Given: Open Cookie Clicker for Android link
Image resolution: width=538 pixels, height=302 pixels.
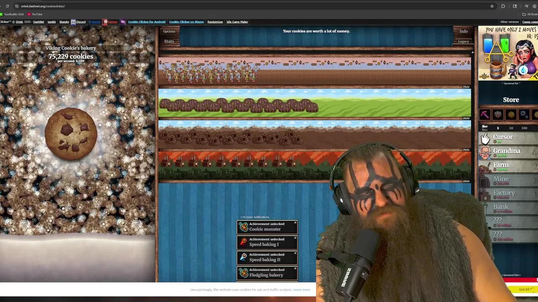Looking at the screenshot, I should 147,22.
